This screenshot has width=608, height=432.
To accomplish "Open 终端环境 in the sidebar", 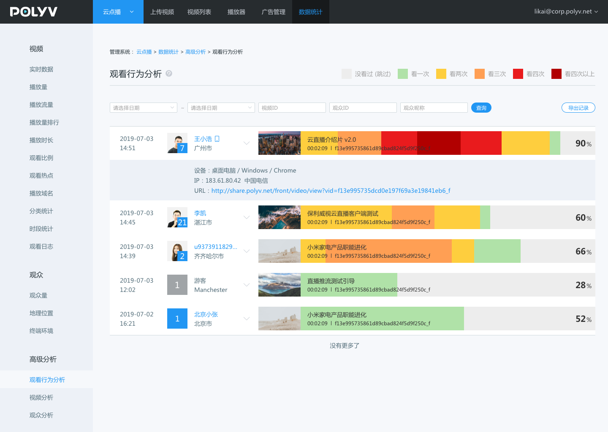I will 41,331.
